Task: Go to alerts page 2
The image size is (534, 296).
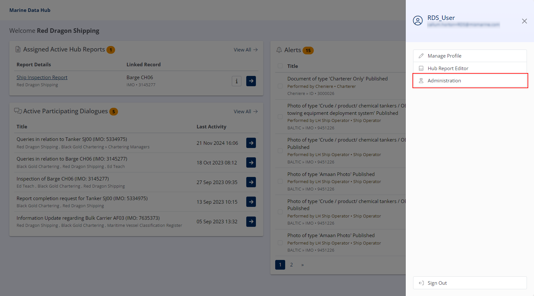Action: tap(291, 265)
